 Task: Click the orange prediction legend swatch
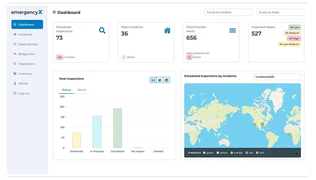[232, 153]
